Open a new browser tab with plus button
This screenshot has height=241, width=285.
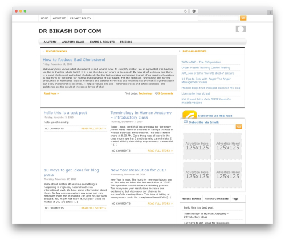coord(270,13)
